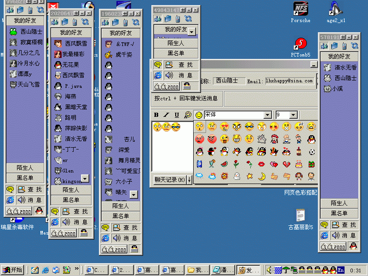
Task: Toggle italic text formatting
Action: click(166, 115)
